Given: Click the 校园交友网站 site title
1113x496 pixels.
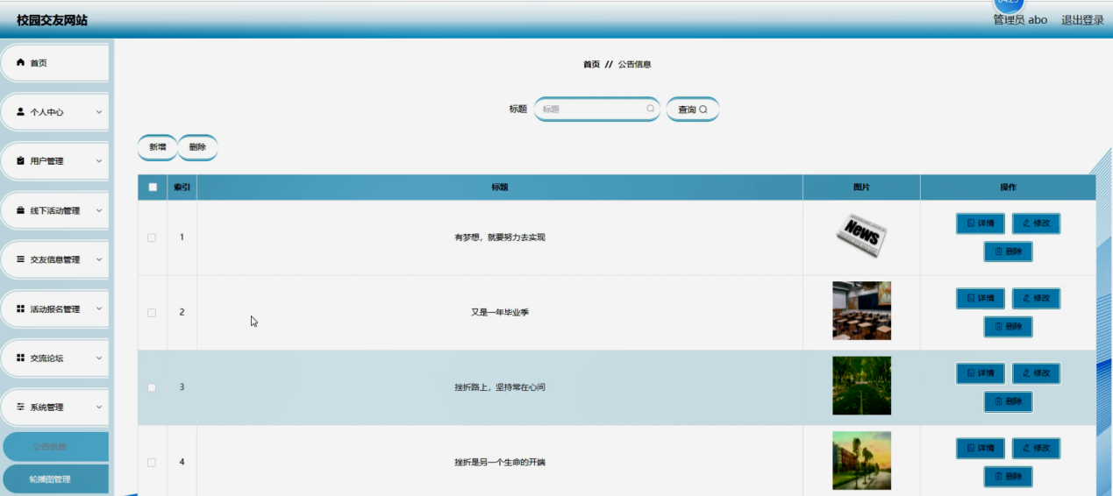Looking at the screenshot, I should click(x=52, y=20).
